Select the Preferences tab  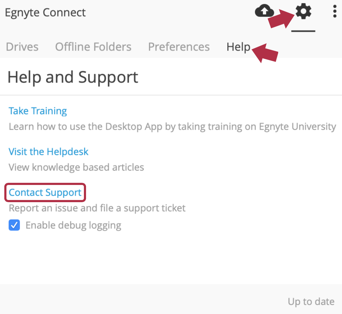click(x=179, y=47)
